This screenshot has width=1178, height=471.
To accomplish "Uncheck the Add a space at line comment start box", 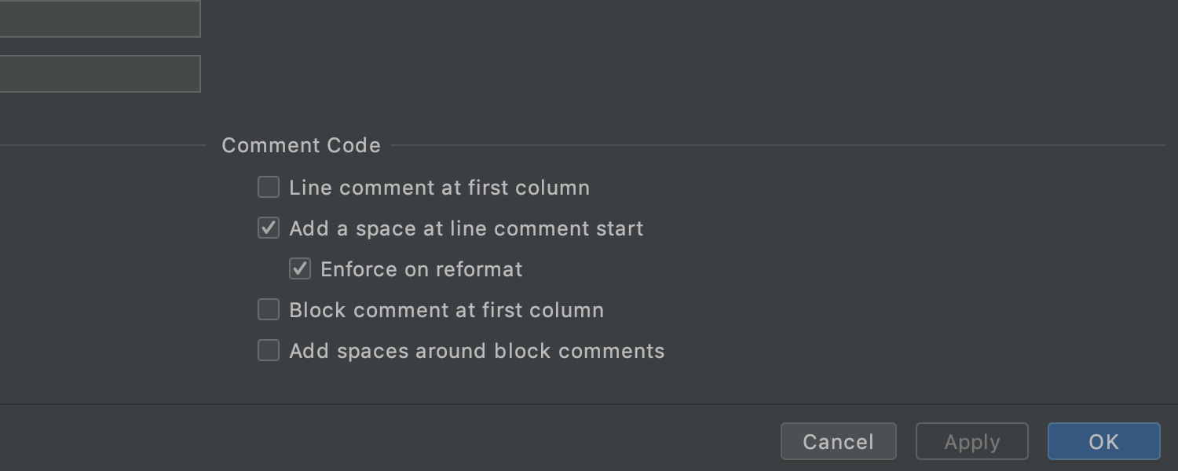I will click(x=269, y=228).
